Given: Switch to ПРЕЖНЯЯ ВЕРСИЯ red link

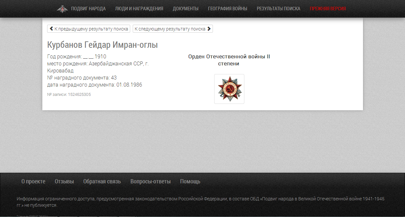Looking at the screenshot, I should click(328, 9).
